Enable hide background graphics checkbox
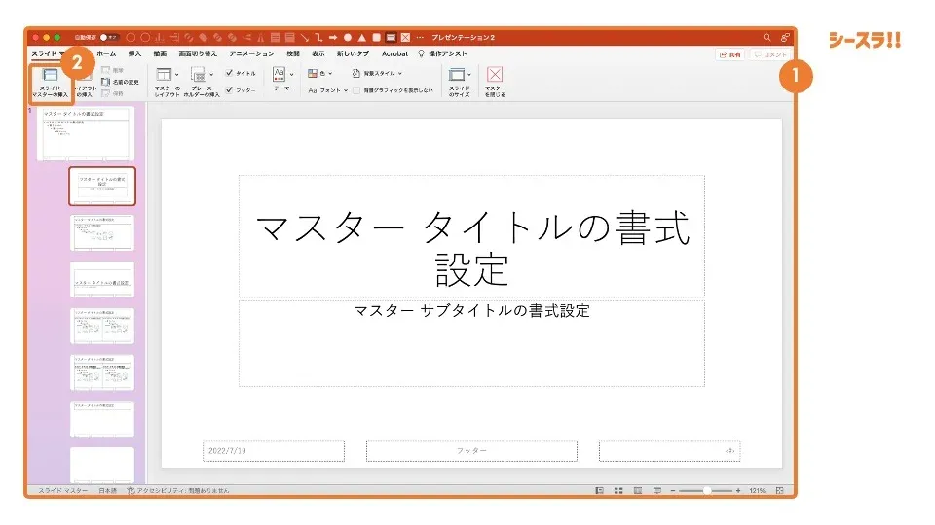This screenshot has height=525, width=935. (x=356, y=89)
